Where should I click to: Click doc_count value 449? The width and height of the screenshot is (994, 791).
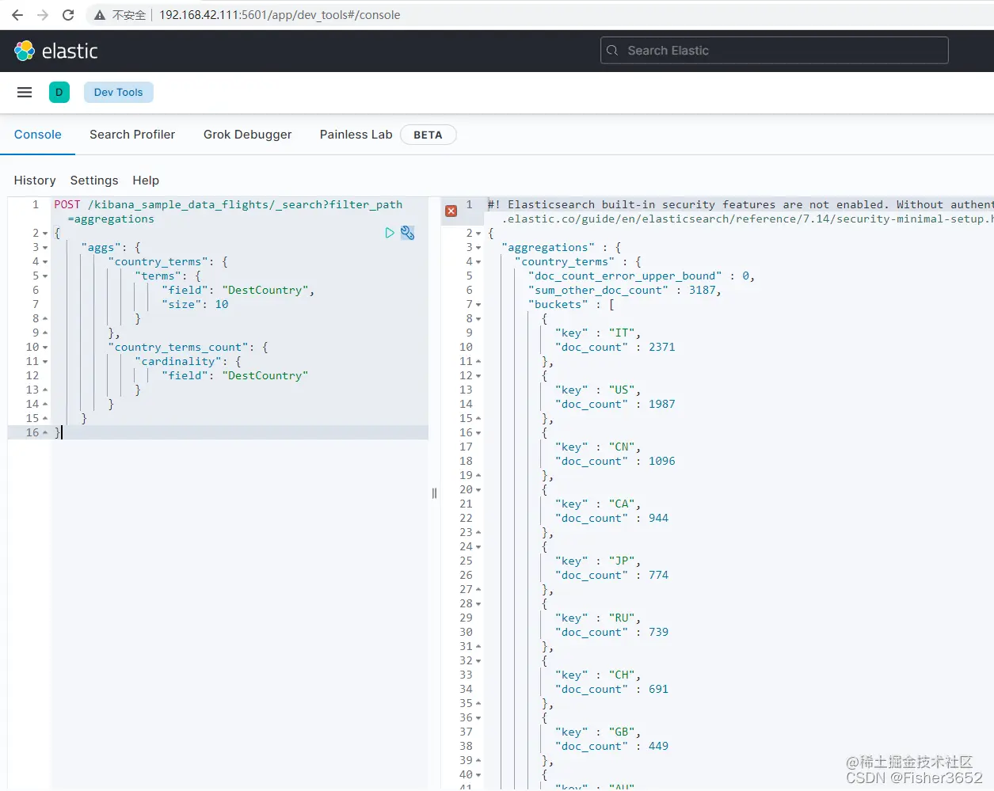pyautogui.click(x=658, y=747)
